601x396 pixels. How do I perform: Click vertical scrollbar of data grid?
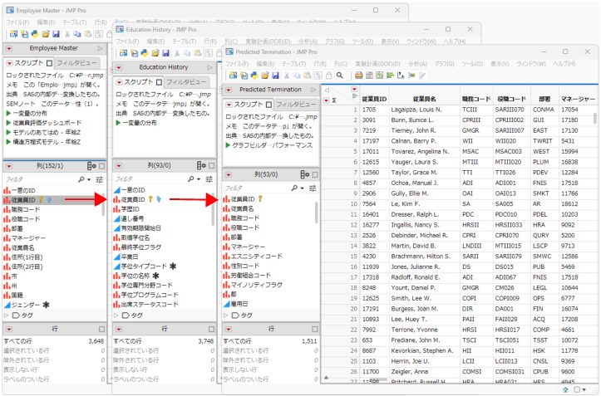click(595, 117)
